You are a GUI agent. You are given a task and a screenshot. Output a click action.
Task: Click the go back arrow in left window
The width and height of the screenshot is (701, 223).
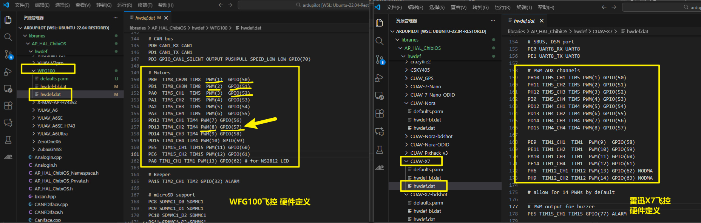pyautogui.click(x=221, y=5)
